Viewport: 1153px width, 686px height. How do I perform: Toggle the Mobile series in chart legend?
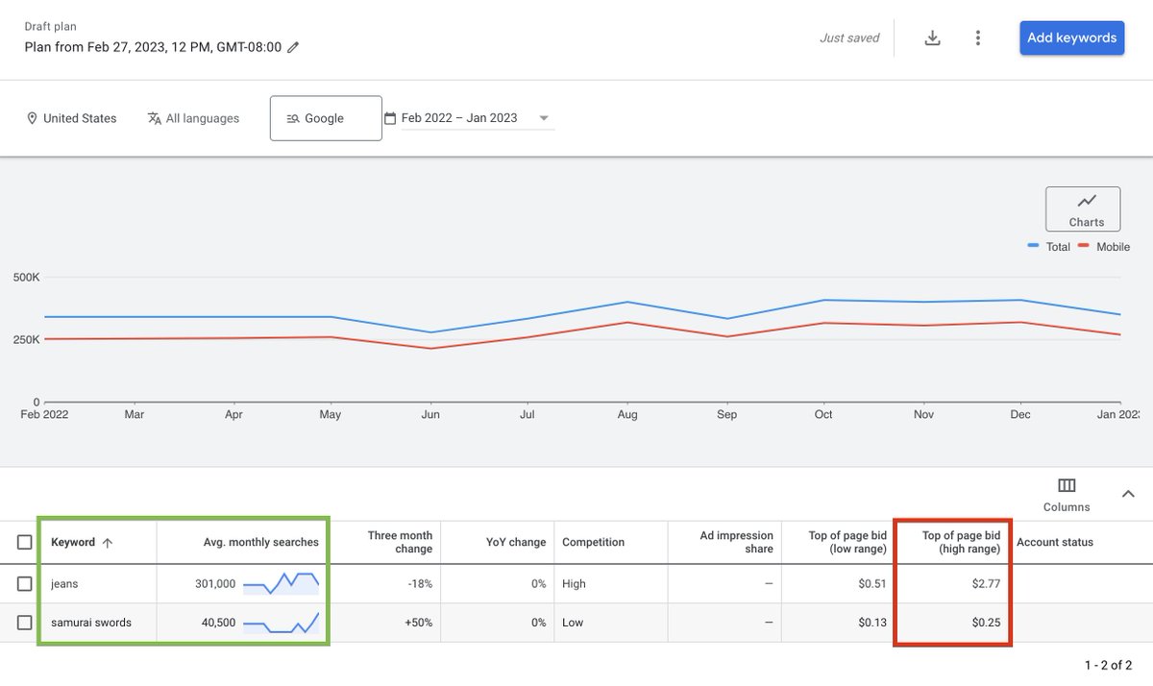coord(1104,247)
